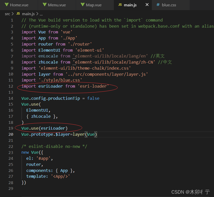This screenshot has width=214, height=197.
Task: Click './router' import path on line 5
Action: coord(80,44)
